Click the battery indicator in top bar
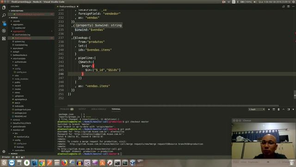The width and height of the screenshot is (296, 167). (246, 2)
